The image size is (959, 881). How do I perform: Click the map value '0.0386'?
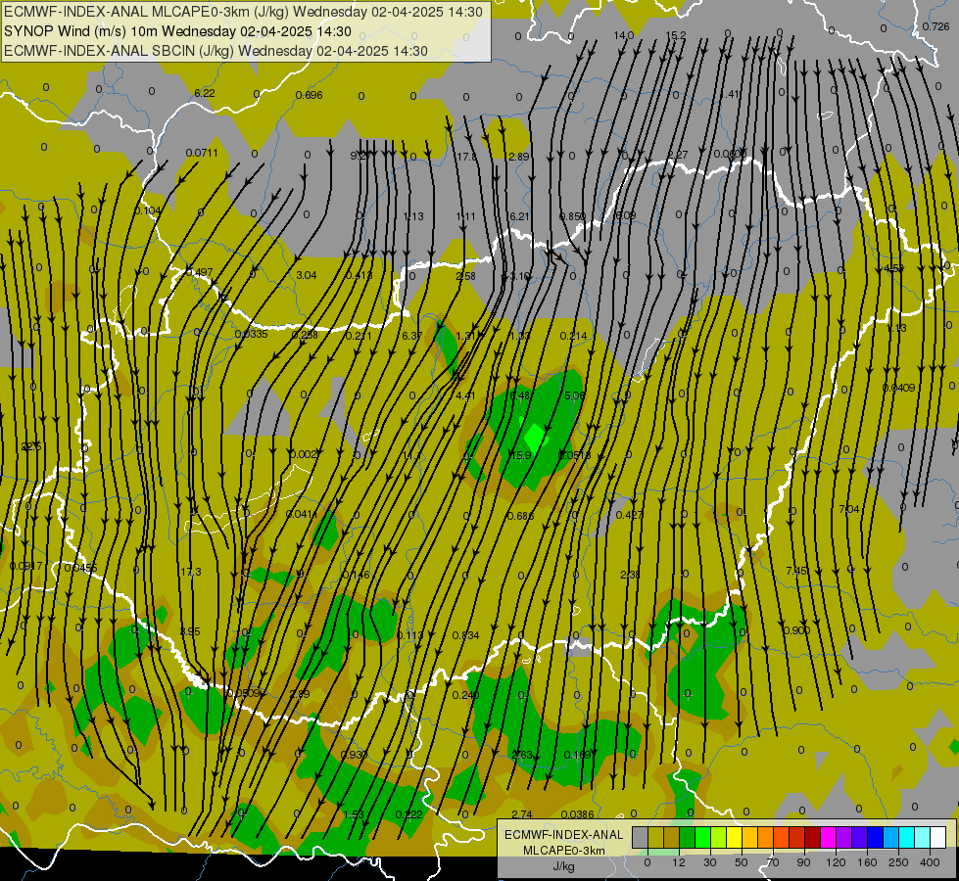click(x=577, y=814)
